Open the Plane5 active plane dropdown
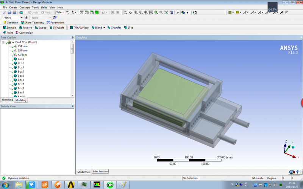This screenshot has width=303, height=189. coord(22,17)
